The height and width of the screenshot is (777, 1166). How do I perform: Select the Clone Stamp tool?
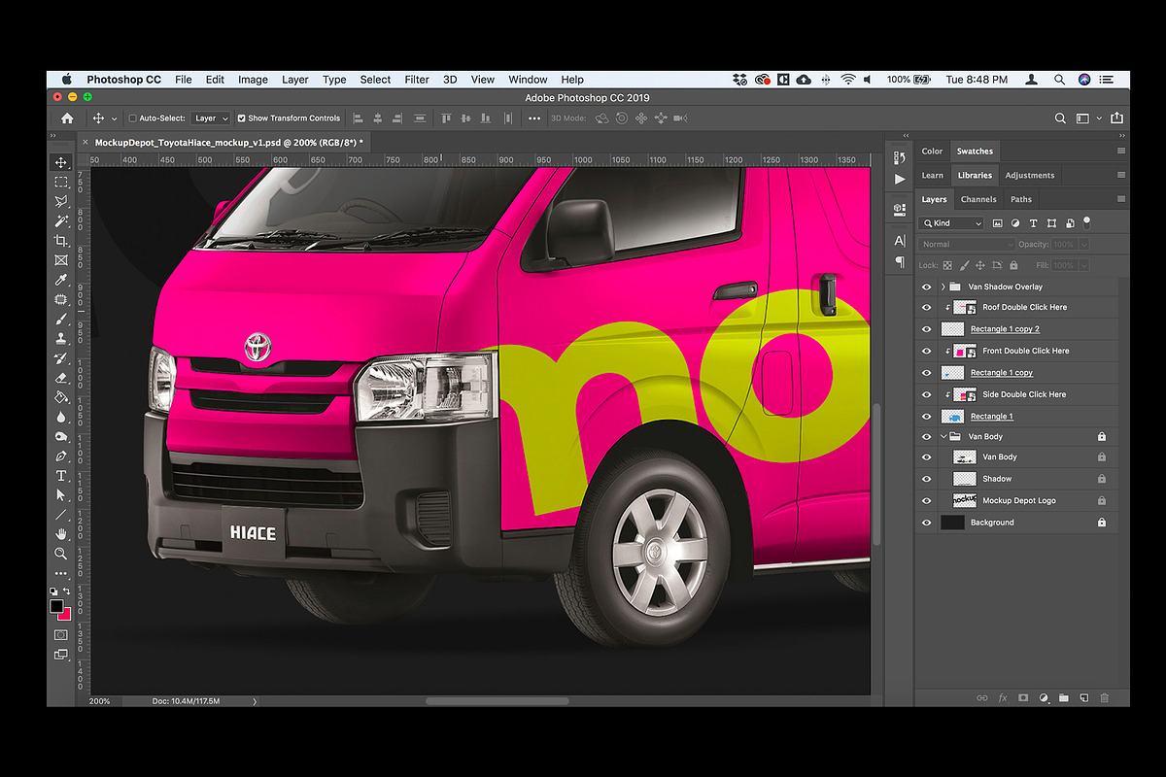tap(61, 338)
